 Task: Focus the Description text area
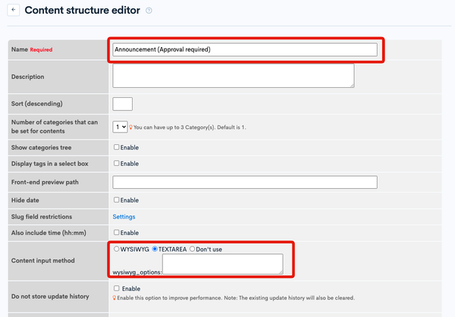tap(234, 76)
